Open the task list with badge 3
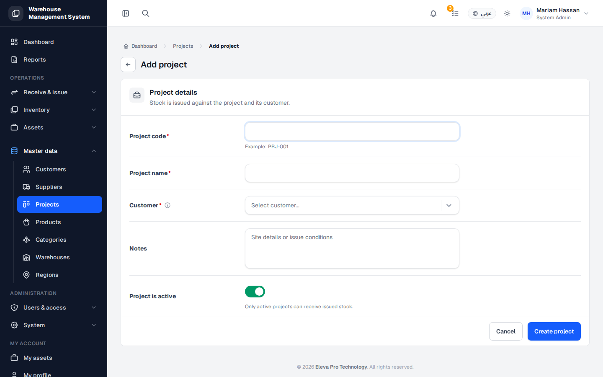This screenshot has height=377, width=603. click(454, 13)
